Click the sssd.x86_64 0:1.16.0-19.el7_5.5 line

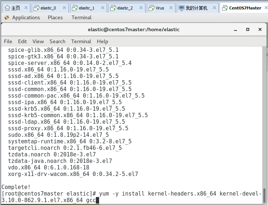click(58, 69)
